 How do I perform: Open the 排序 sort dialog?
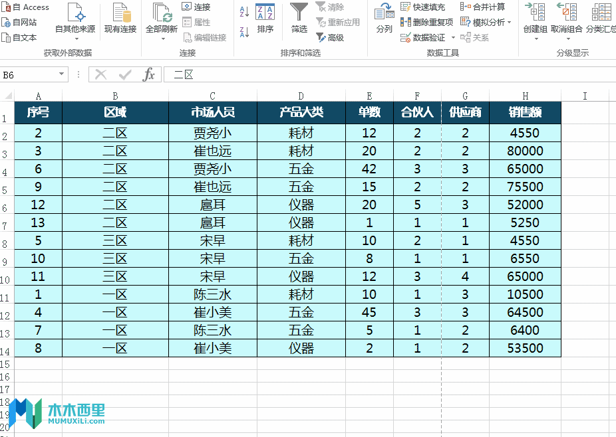tap(265, 19)
